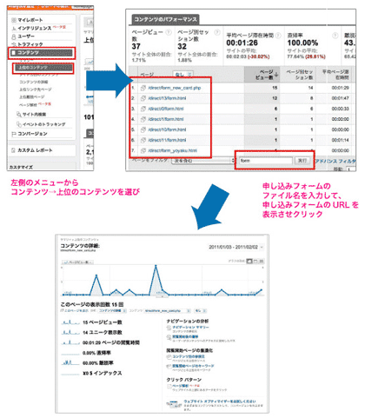Click the マイレポート dashboard icon
365x418 pixels.
point(14,20)
